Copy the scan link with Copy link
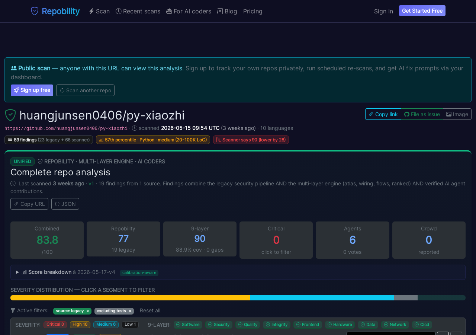The width and height of the screenshot is (476, 335). pos(383,114)
